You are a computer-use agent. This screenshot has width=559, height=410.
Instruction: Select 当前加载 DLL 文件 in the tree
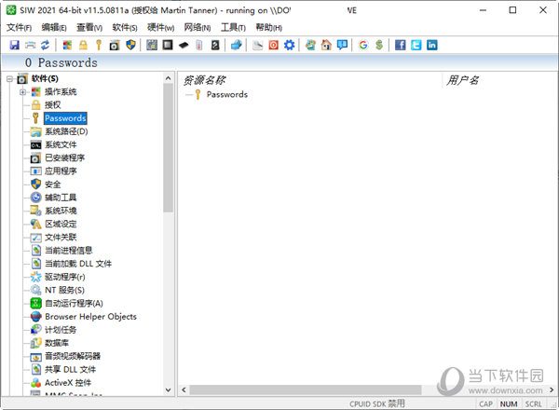click(78, 264)
